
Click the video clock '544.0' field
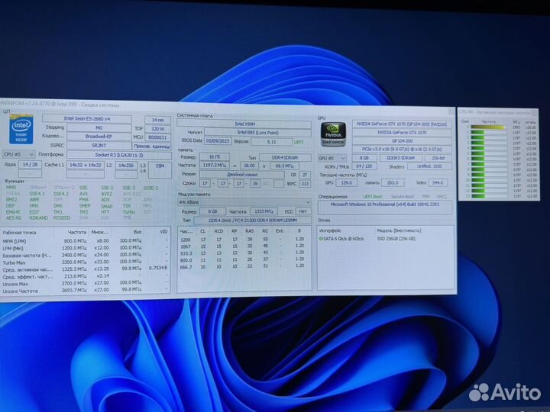pos(438,182)
